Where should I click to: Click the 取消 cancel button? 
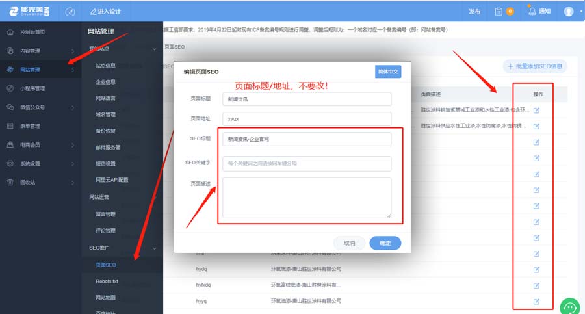[349, 243]
